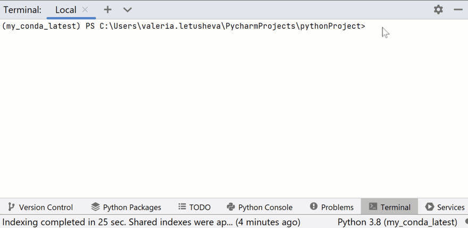Click the TODO list icon
Screen dimensions: 468x228
click(182, 207)
